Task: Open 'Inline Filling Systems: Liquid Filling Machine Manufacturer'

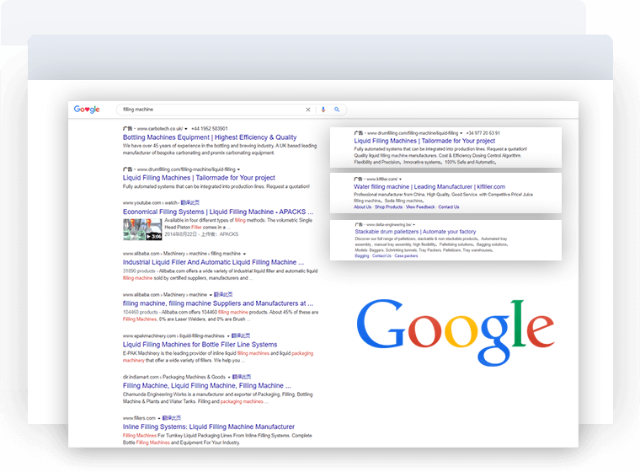Action: tap(209, 426)
